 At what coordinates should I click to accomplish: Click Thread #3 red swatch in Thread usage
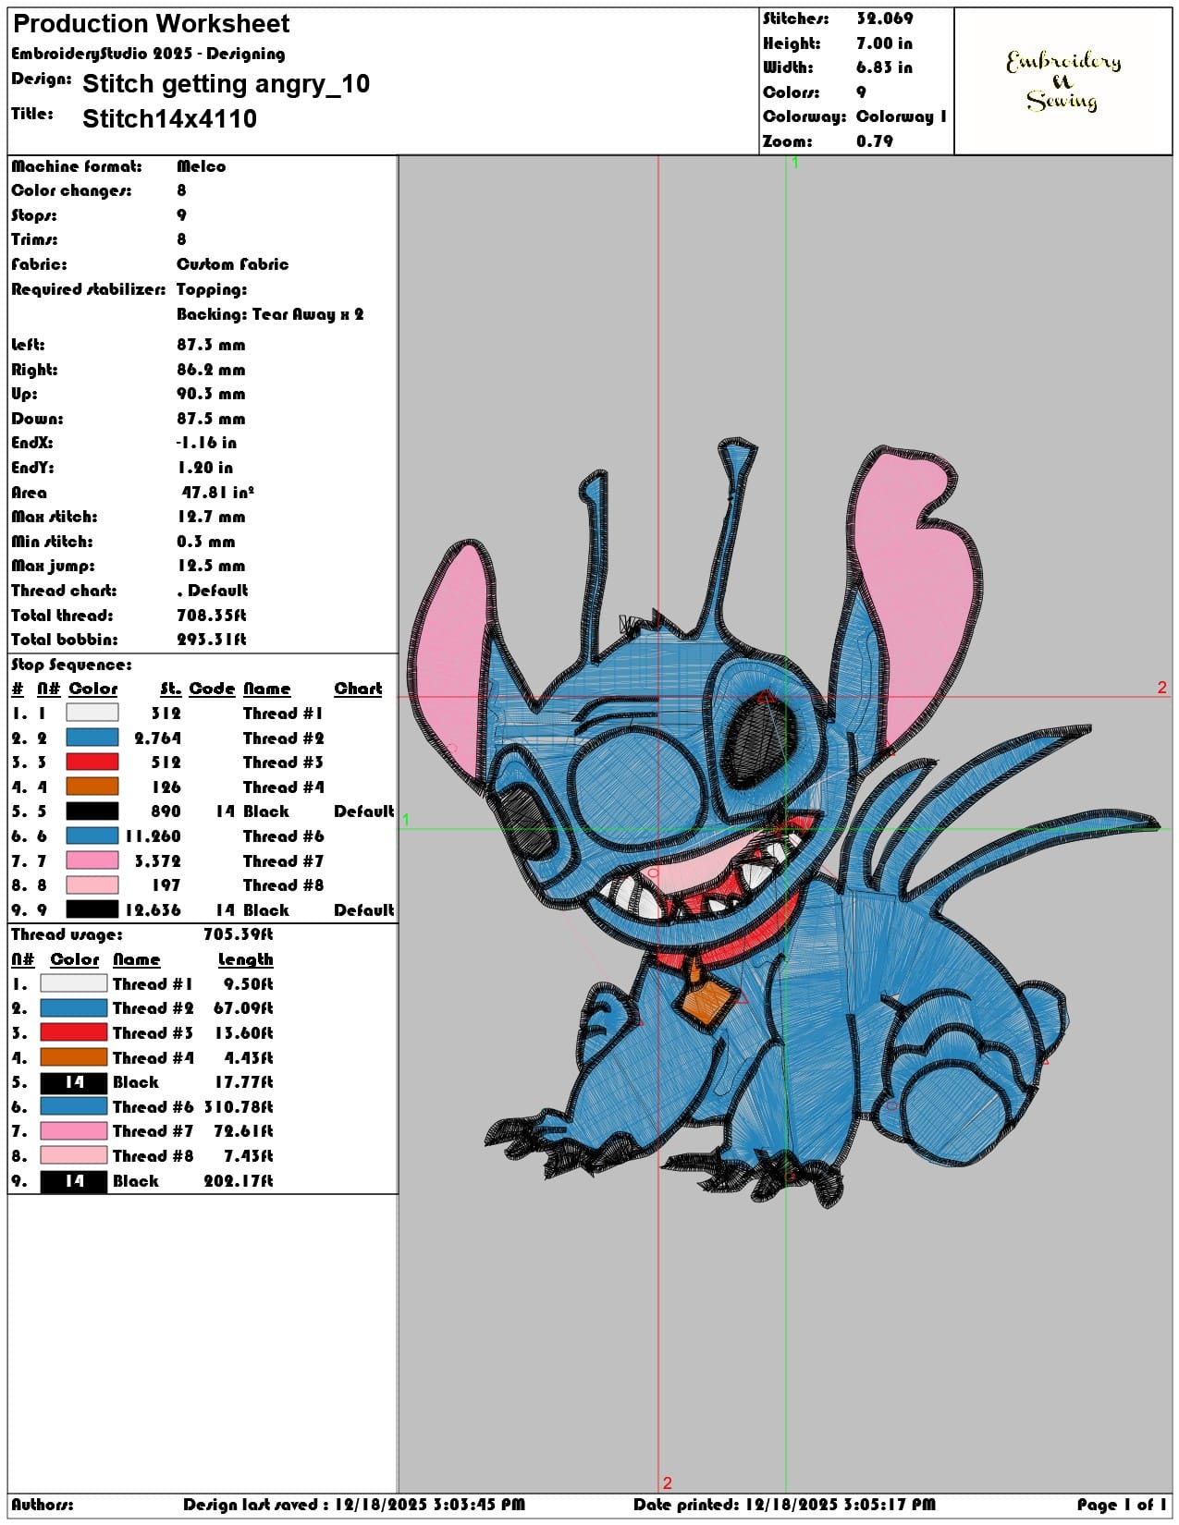coord(74,1032)
